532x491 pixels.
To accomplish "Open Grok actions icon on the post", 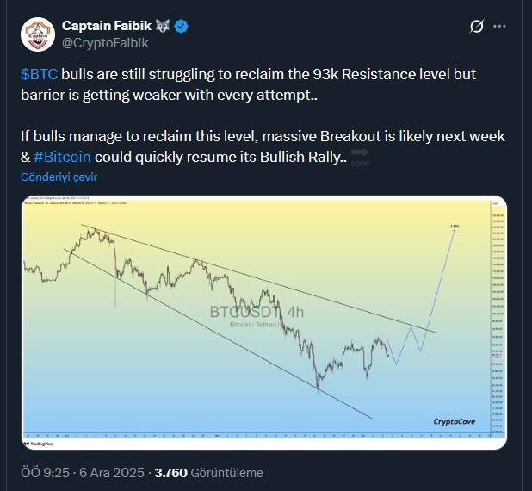I will (x=472, y=28).
